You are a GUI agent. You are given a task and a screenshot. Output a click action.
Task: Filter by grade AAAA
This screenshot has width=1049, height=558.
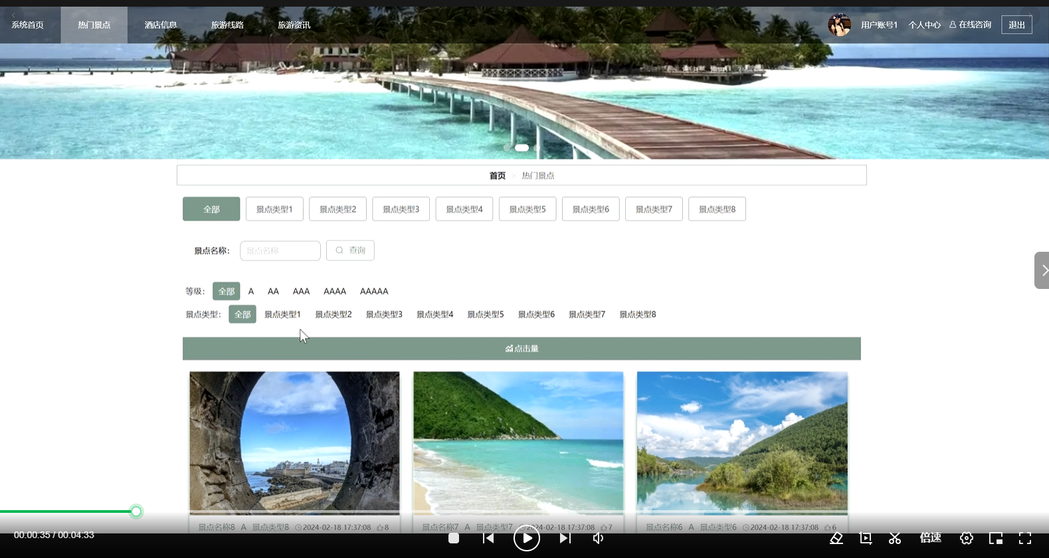pos(335,291)
